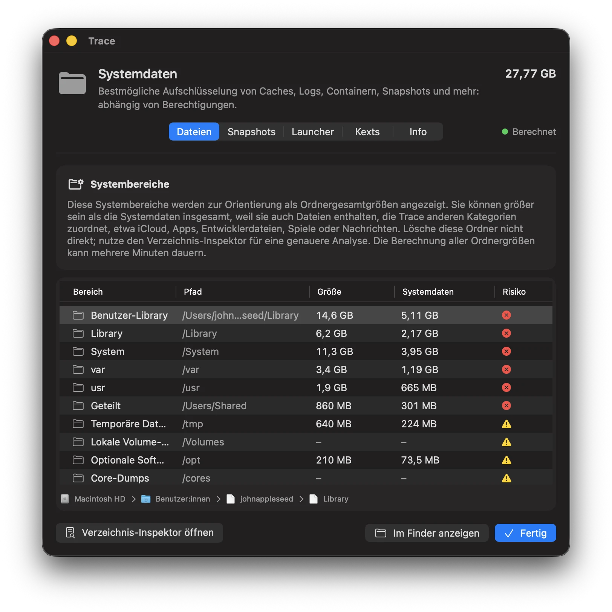
Task: Click folder icon in Lokale Volume row
Action: [78, 442]
